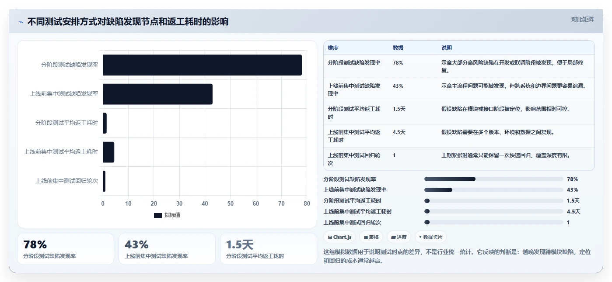
Task: Click description starting 假设缺陷在模块
Action: (x=505, y=109)
